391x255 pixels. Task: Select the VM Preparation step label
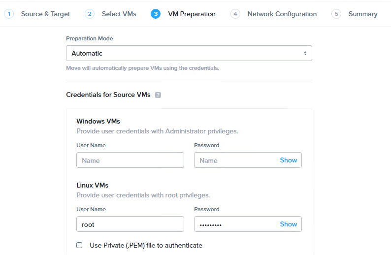coord(192,14)
